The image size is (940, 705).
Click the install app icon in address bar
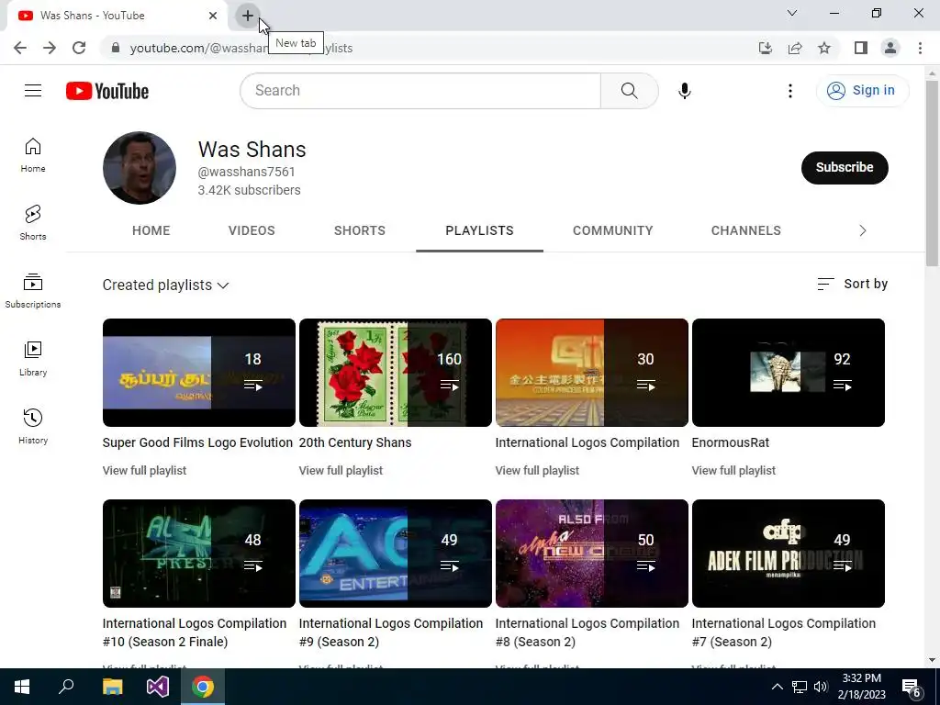tap(765, 48)
